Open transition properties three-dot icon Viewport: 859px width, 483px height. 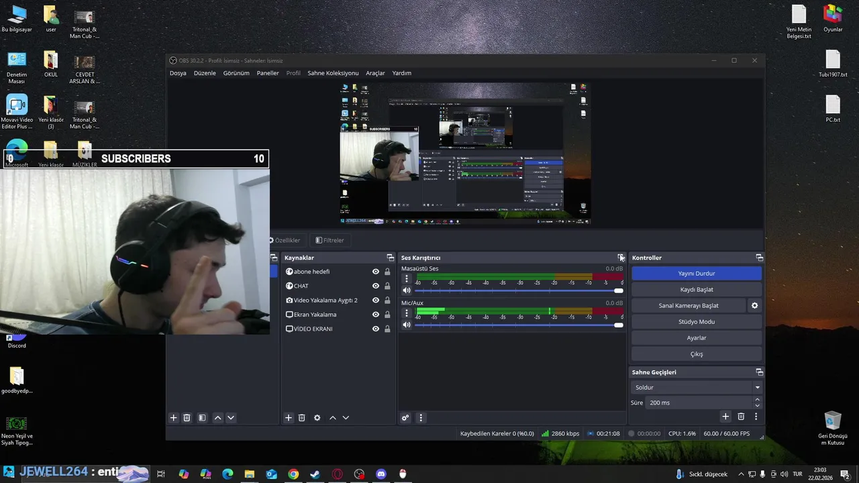point(756,417)
